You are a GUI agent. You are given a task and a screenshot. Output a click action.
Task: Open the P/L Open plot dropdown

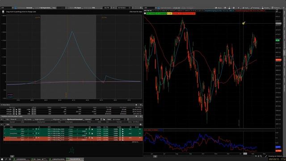click(78, 8)
